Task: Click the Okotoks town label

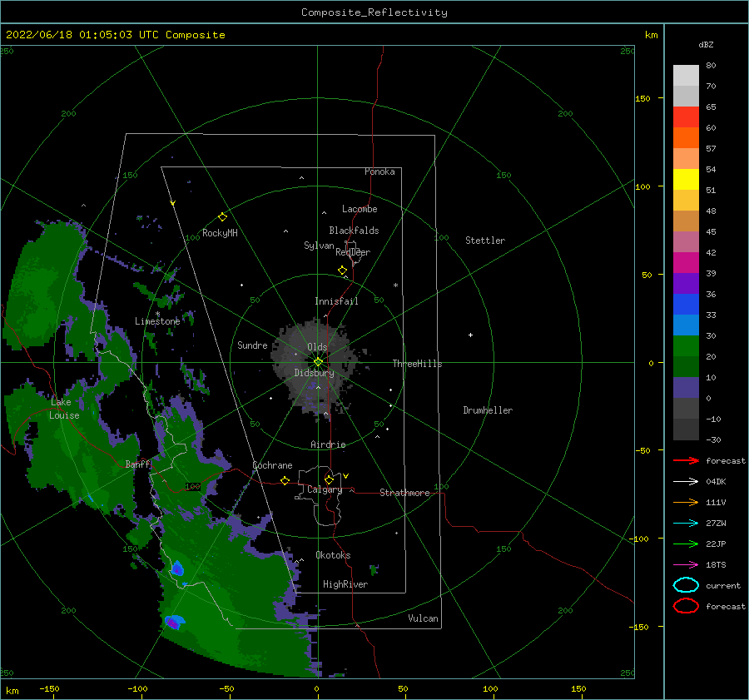Action: pos(333,555)
